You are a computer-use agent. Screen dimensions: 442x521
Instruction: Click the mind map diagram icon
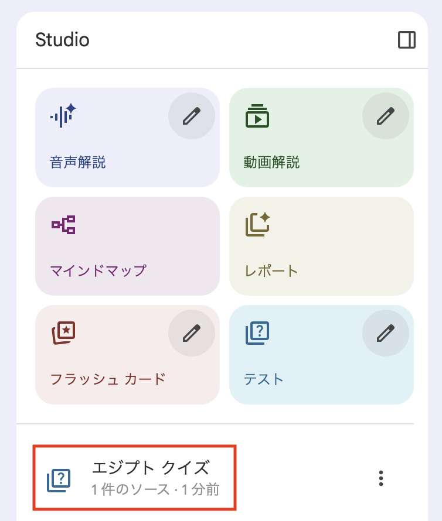click(x=63, y=225)
